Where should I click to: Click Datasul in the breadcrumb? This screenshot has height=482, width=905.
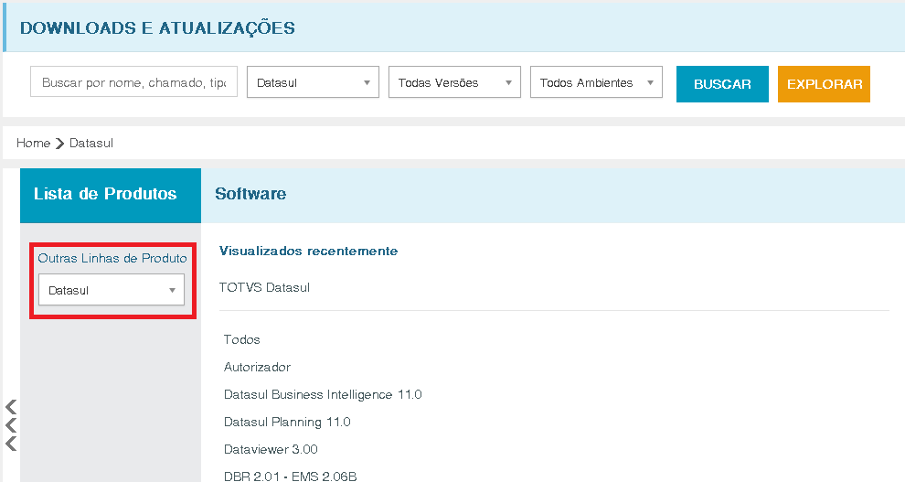91,144
